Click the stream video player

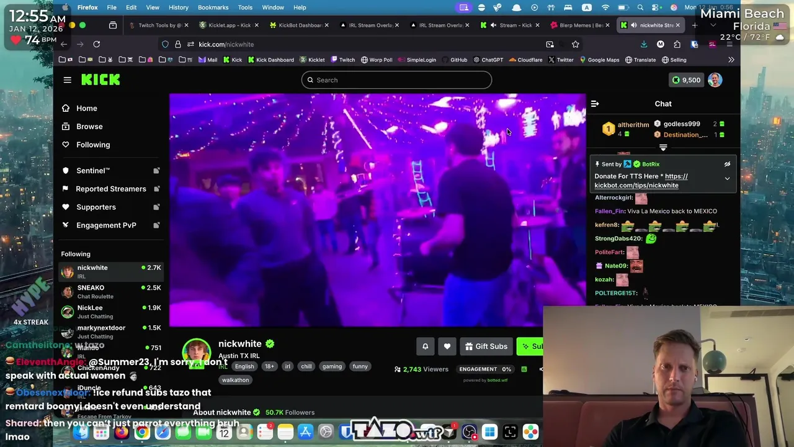(377, 210)
